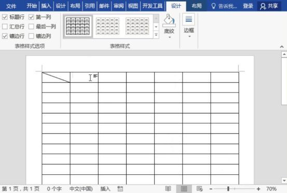Toggle the Banded Columns checkbox

(31, 36)
